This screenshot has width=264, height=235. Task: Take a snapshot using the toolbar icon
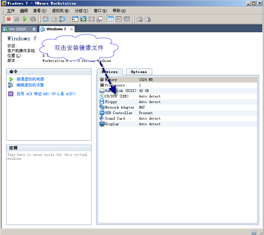click(46, 19)
